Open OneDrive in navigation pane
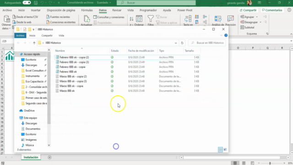Image resolution: width=293 pixels, height=165 pixels. [27, 110]
